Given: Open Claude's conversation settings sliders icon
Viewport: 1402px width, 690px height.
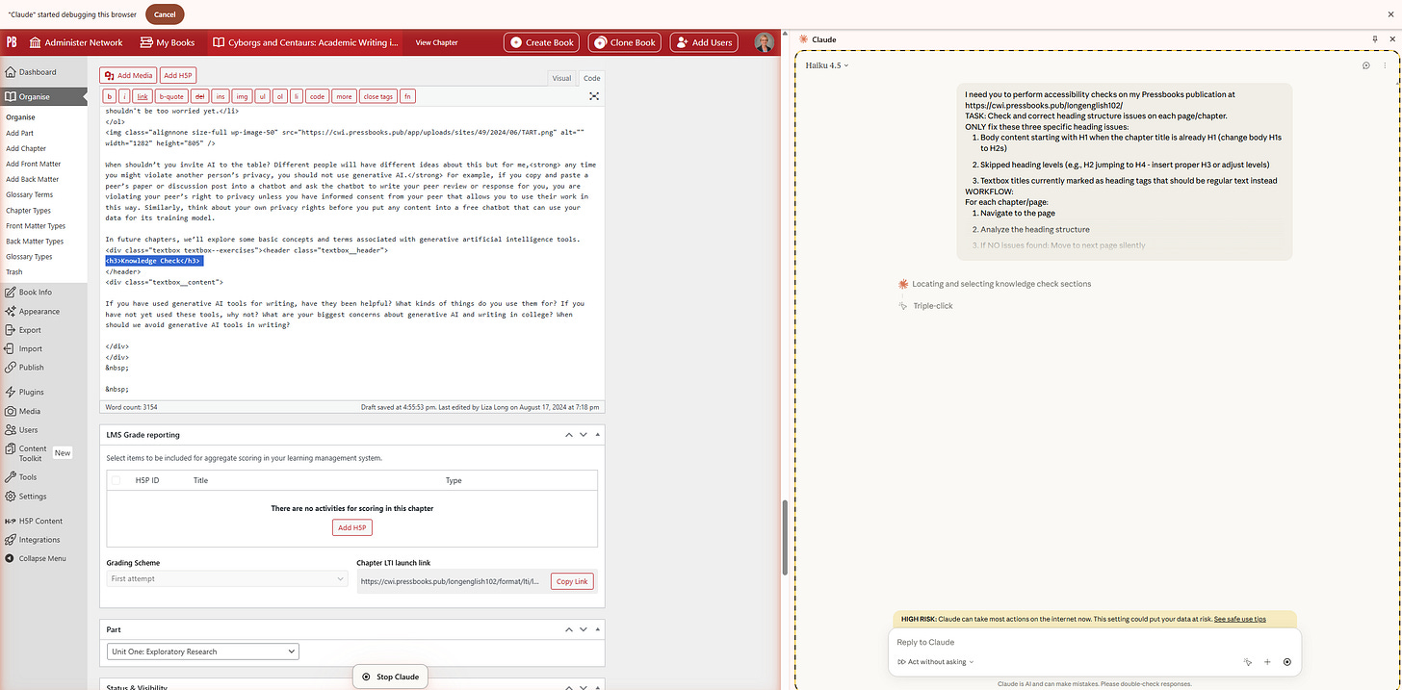Looking at the screenshot, I should tap(1365, 65).
